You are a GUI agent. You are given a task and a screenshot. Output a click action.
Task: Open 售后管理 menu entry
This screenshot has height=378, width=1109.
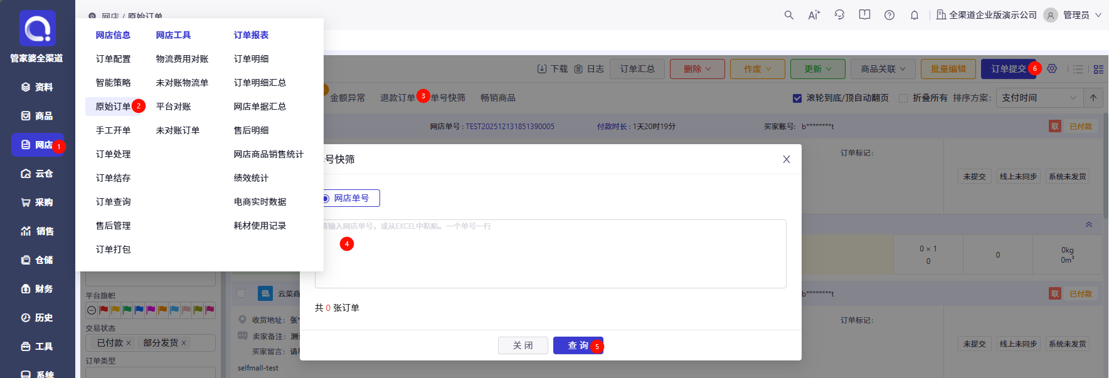[x=114, y=226]
